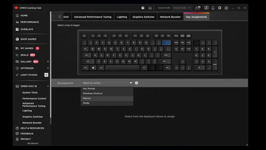Click info icon beside action dropdown

coord(136,83)
